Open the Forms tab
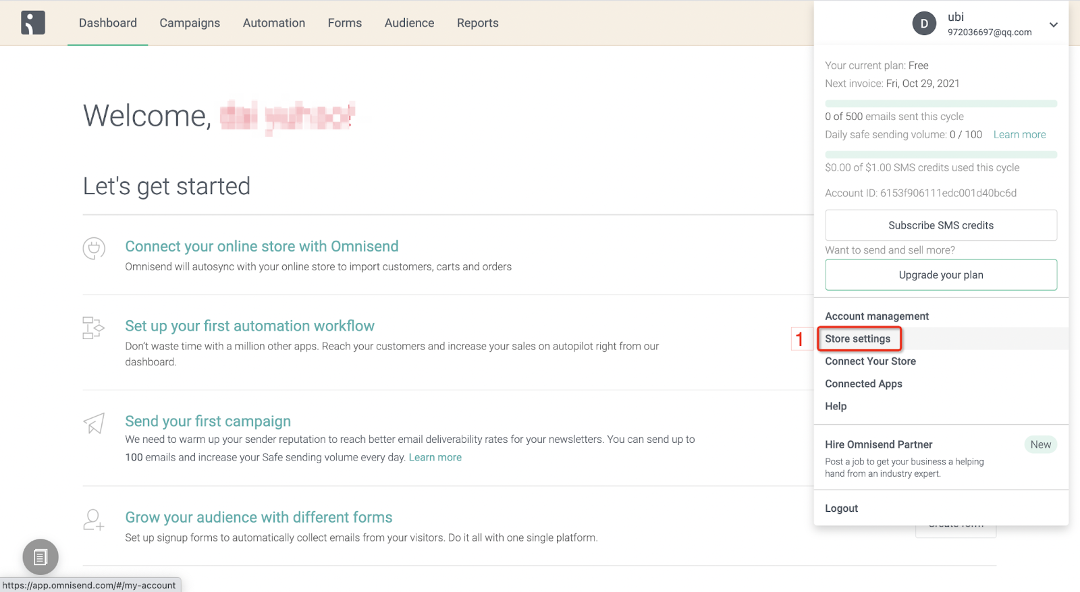The height and width of the screenshot is (592, 1080). pyautogui.click(x=345, y=23)
